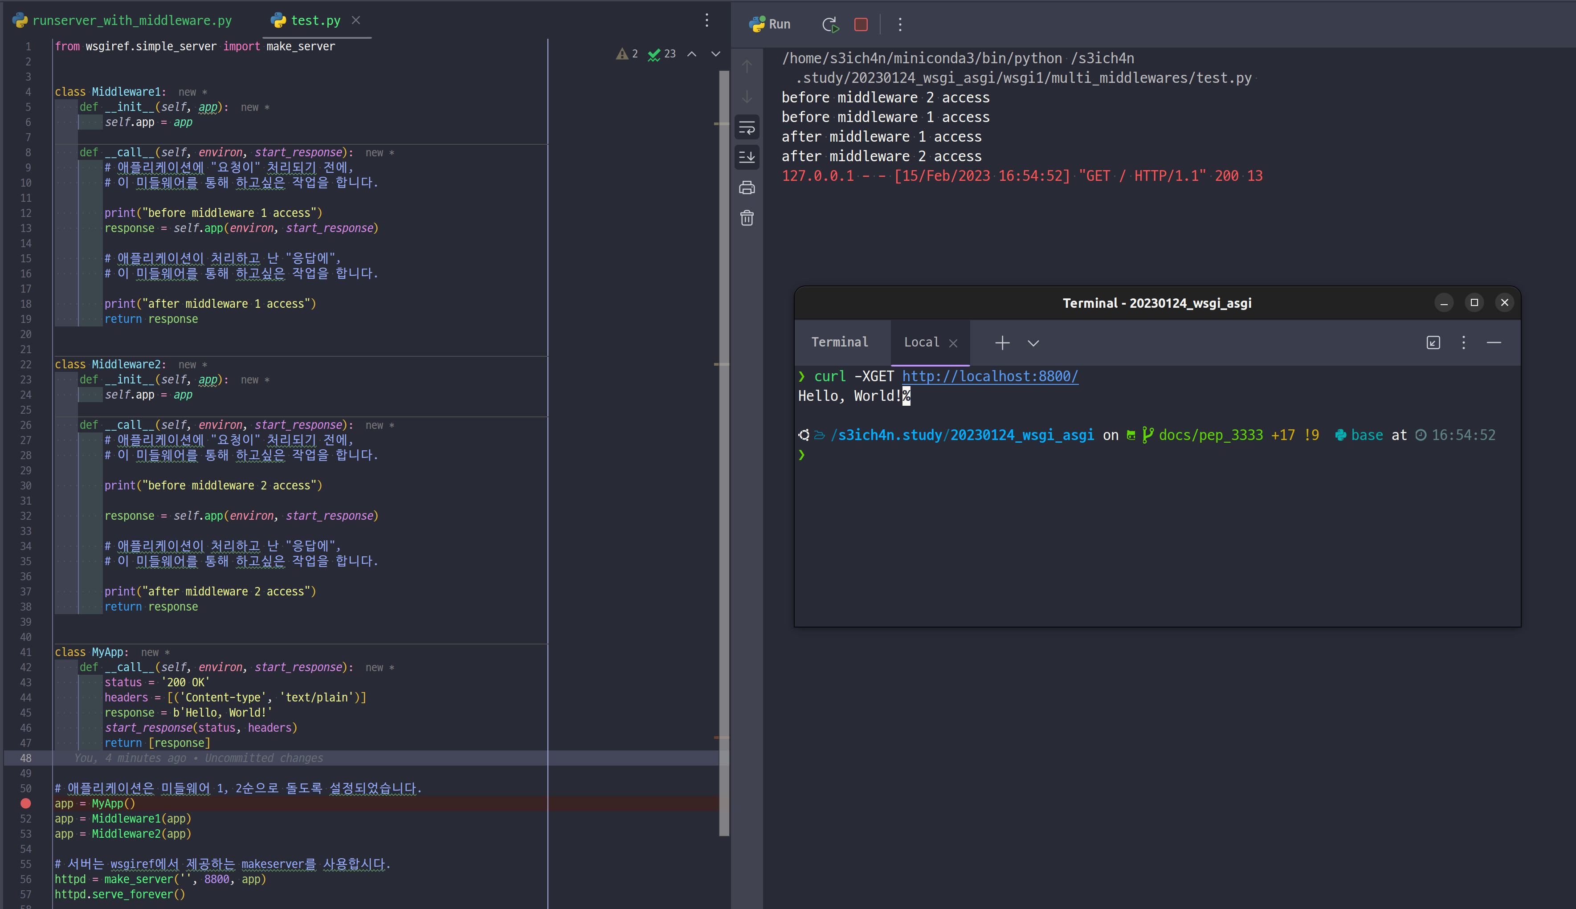Add a new terminal tab with plus
This screenshot has width=1576, height=909.
(1002, 343)
